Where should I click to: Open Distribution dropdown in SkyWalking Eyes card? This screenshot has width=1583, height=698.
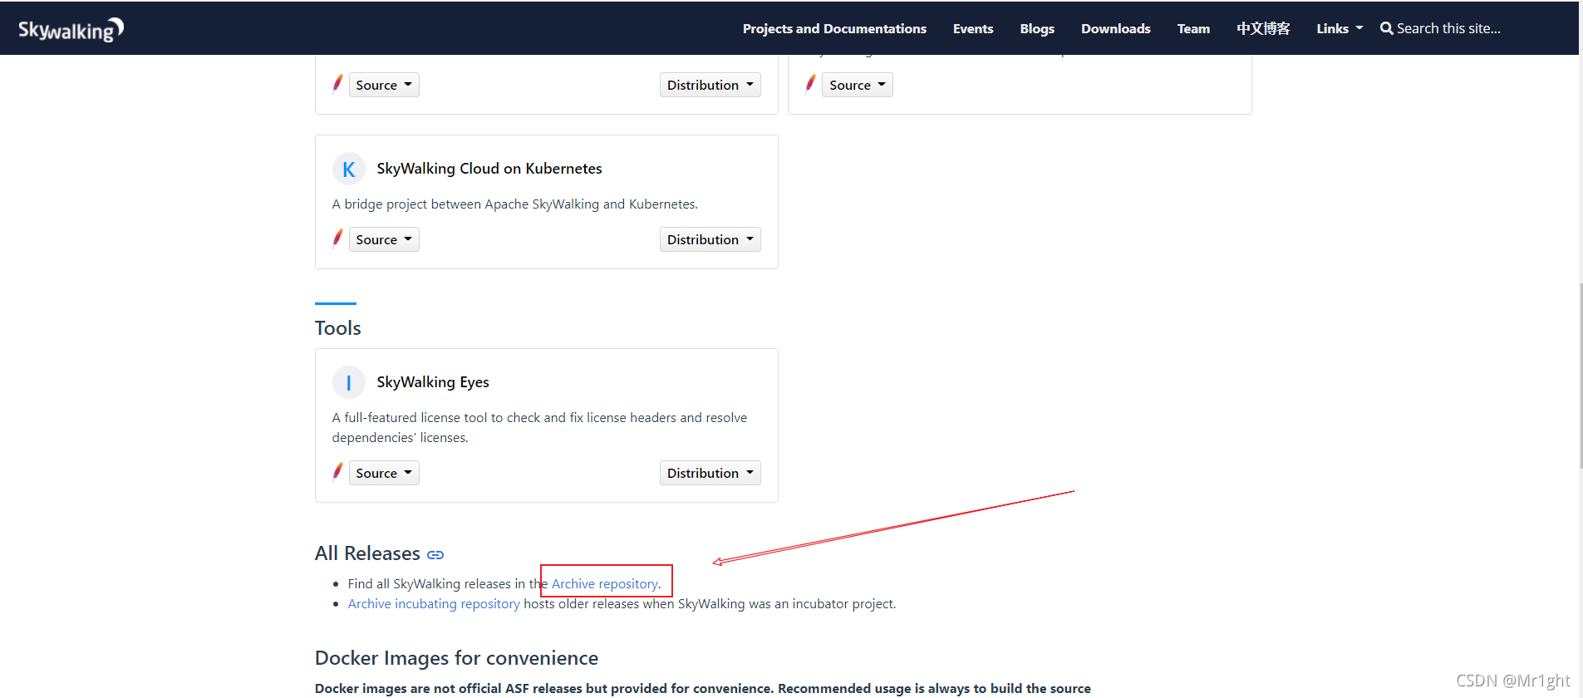pos(710,473)
